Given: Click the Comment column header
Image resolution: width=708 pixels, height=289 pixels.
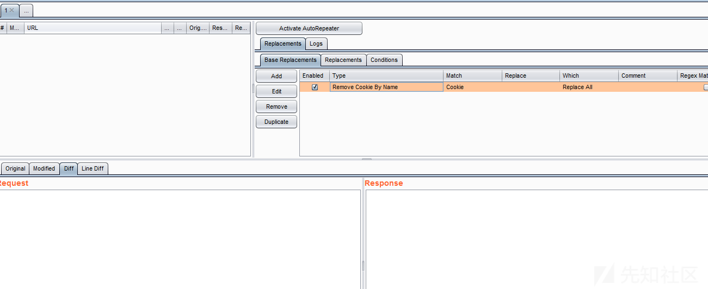Looking at the screenshot, I should pyautogui.click(x=648, y=76).
